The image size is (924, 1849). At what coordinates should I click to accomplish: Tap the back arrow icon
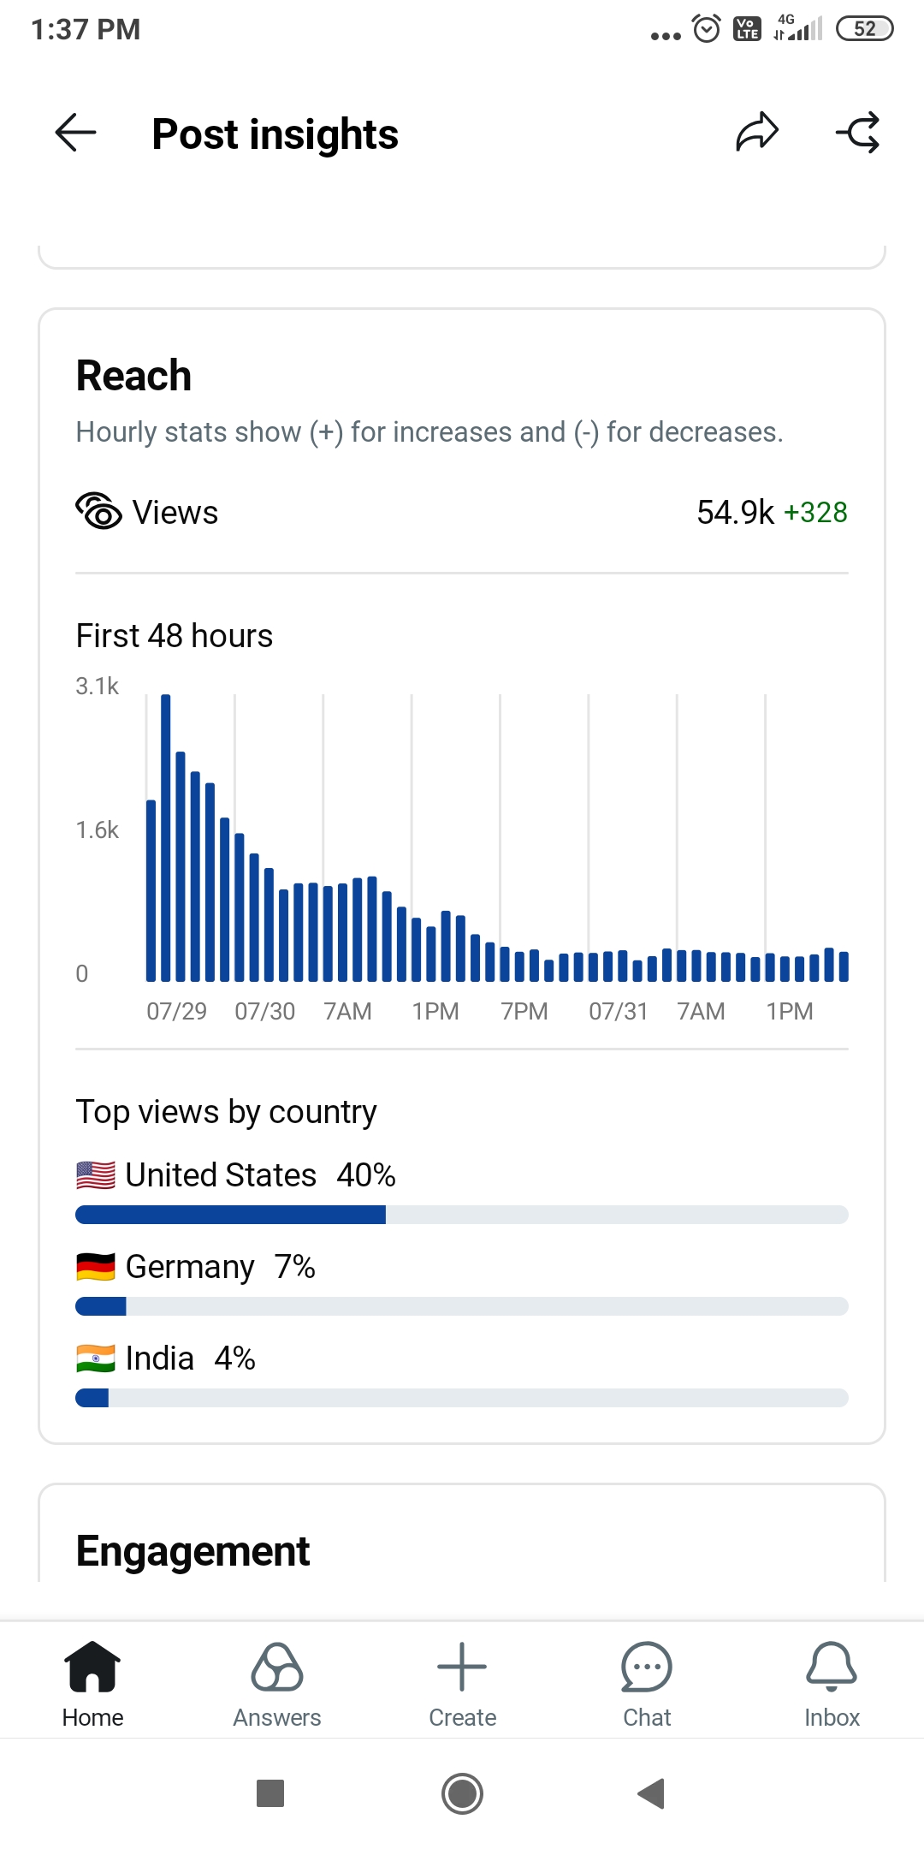[x=75, y=134]
